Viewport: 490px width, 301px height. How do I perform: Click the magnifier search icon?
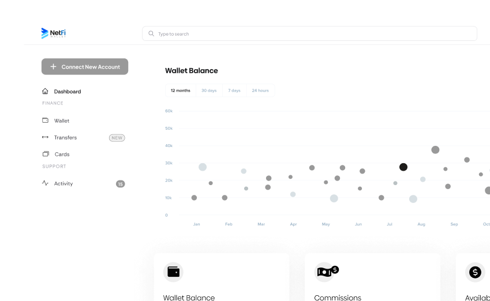pos(151,33)
